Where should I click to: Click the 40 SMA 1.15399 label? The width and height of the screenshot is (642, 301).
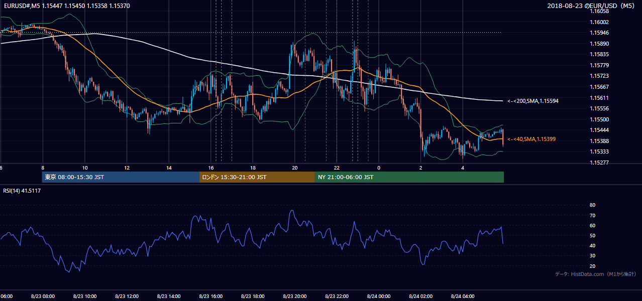point(531,139)
